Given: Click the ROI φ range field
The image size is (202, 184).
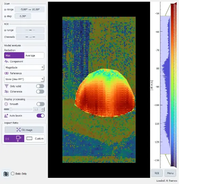Looking at the screenshot, I should (x=30, y=30).
